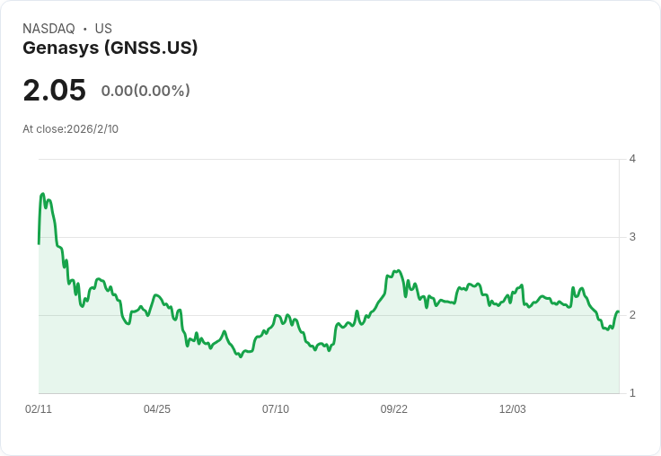Click the September peak above the 09/22 date
661x456 pixels.
tap(398, 270)
